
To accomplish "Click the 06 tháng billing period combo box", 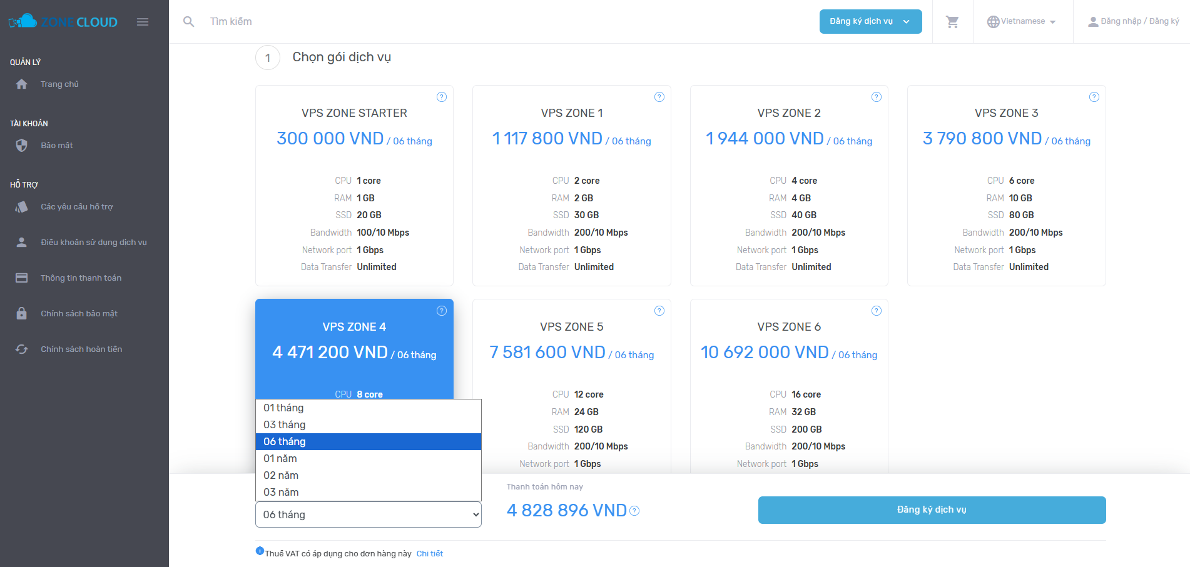I will (368, 514).
